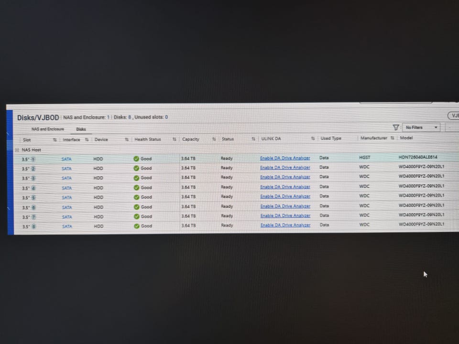459x344 pixels.
Task: Click the Unused slots 0 value
Action: (x=166, y=117)
